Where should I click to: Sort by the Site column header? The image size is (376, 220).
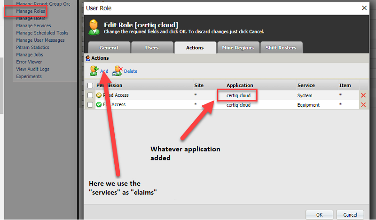click(199, 85)
